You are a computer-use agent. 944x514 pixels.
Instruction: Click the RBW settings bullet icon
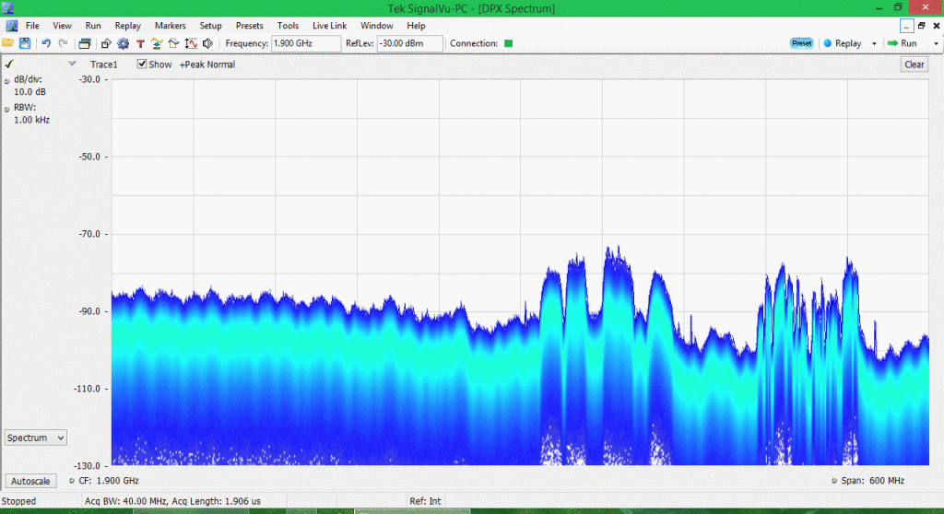(7, 109)
